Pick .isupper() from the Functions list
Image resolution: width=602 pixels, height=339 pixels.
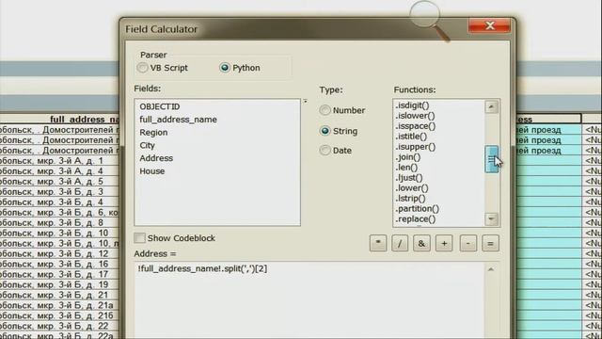pos(416,147)
